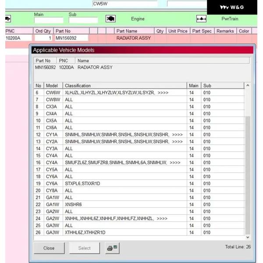Select row 14 model CY3A
The width and height of the screenshot is (263, 263).
tap(139, 149)
